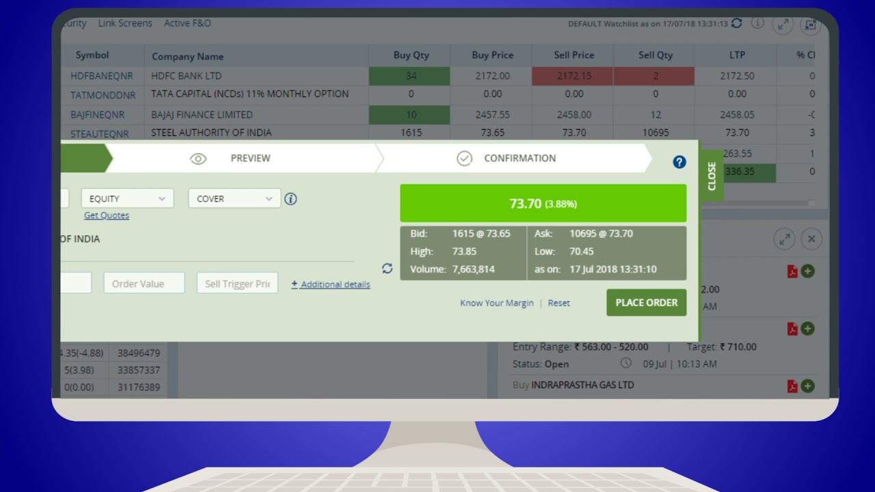This screenshot has width=875, height=492.
Task: Expand the watchlist panel to full view
Action: (783, 25)
